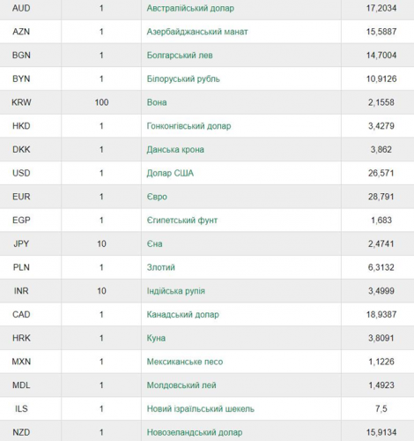Open the Єгипетський фунт link

coord(182,220)
